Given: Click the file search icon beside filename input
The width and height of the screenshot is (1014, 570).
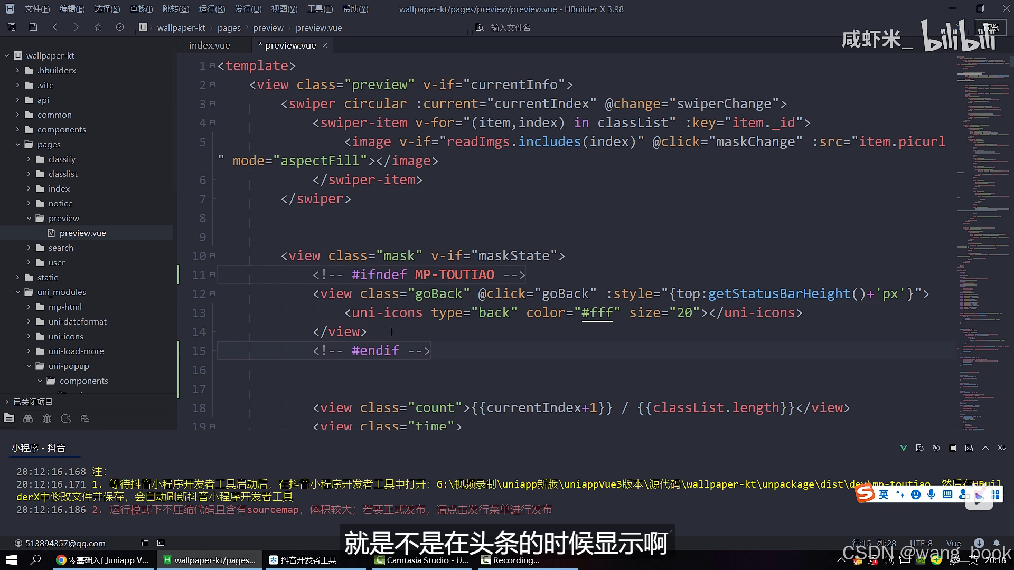Looking at the screenshot, I should coord(480,27).
